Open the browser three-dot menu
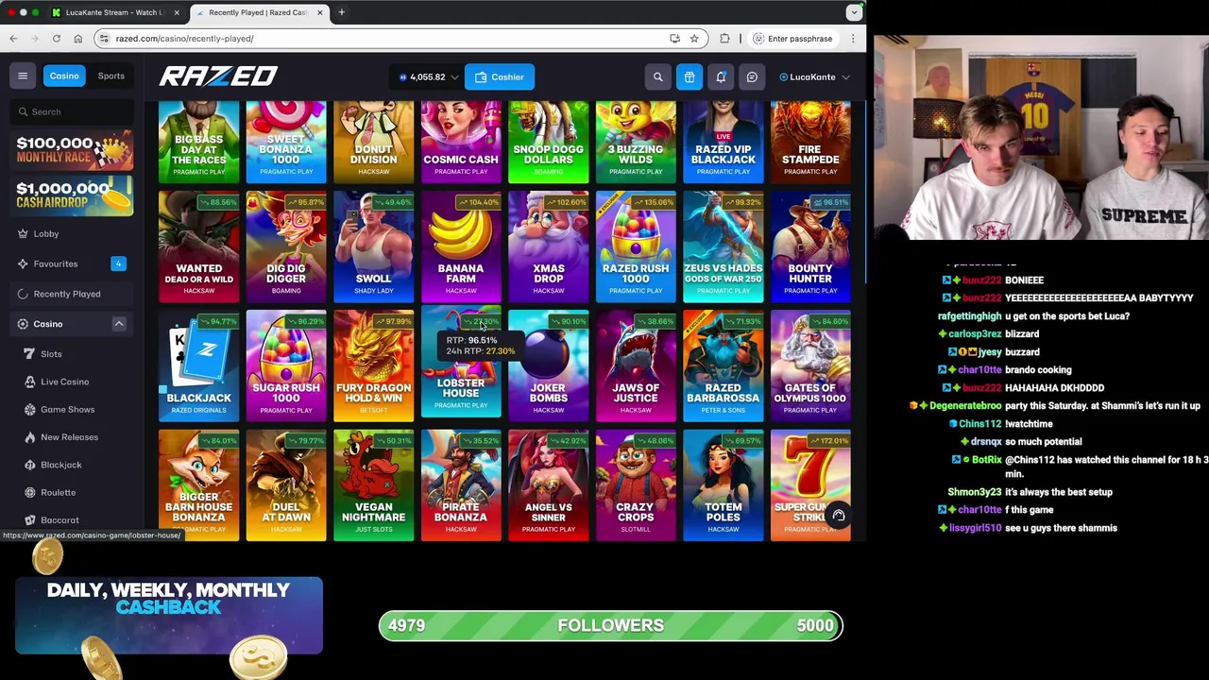The width and height of the screenshot is (1209, 680). click(x=853, y=39)
